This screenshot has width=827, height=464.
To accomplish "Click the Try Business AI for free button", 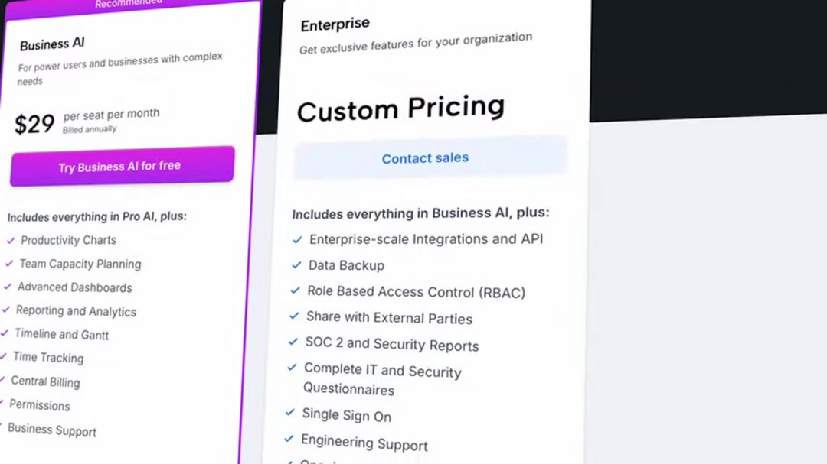I will click(x=121, y=166).
